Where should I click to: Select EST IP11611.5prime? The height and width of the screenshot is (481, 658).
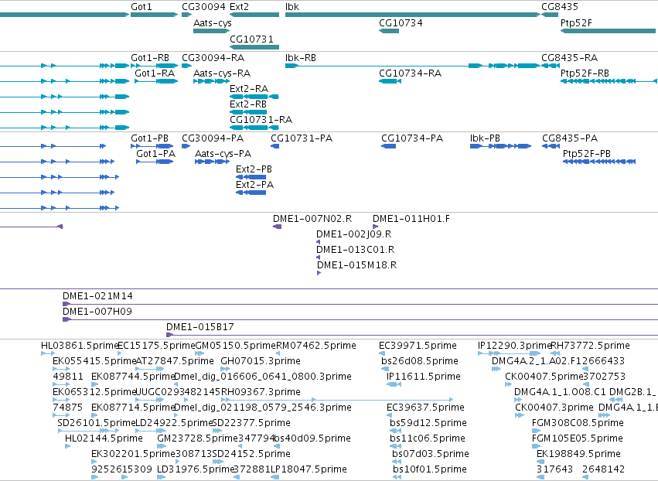[424, 377]
